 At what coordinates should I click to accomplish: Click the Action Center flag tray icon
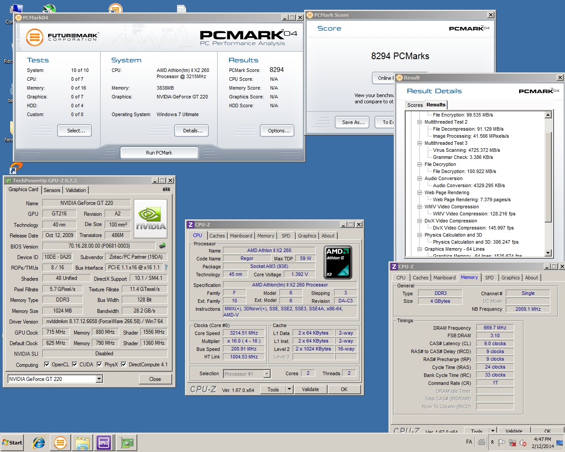pos(502,442)
